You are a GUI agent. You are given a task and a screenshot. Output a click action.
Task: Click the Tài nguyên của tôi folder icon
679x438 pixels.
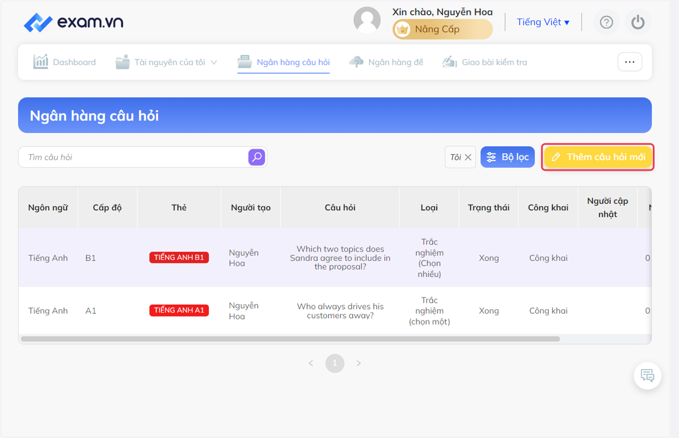point(123,62)
